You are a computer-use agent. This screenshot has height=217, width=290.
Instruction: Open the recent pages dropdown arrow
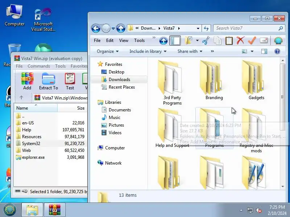113,29
